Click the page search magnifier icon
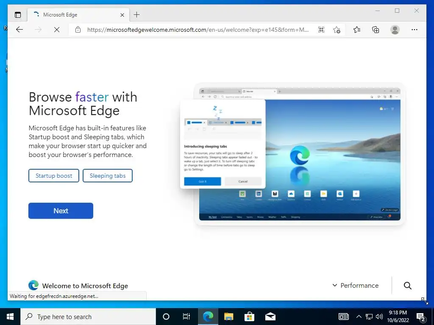This screenshot has width=434, height=325. click(x=407, y=286)
